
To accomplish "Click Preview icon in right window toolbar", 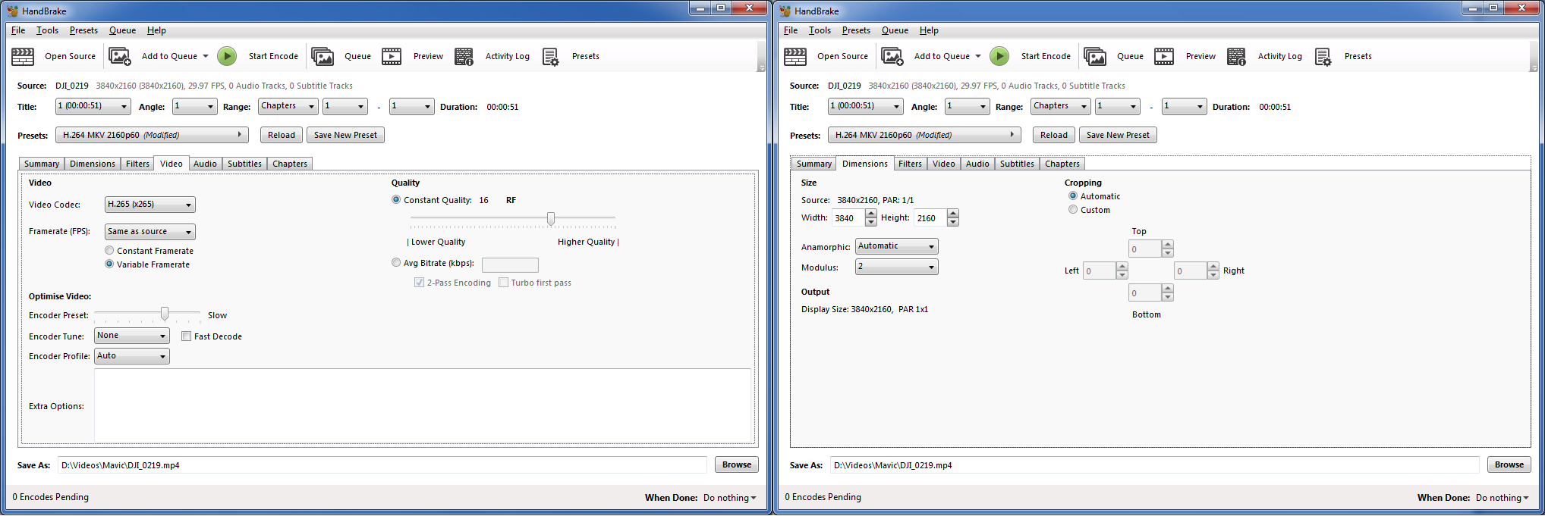I will point(1164,56).
